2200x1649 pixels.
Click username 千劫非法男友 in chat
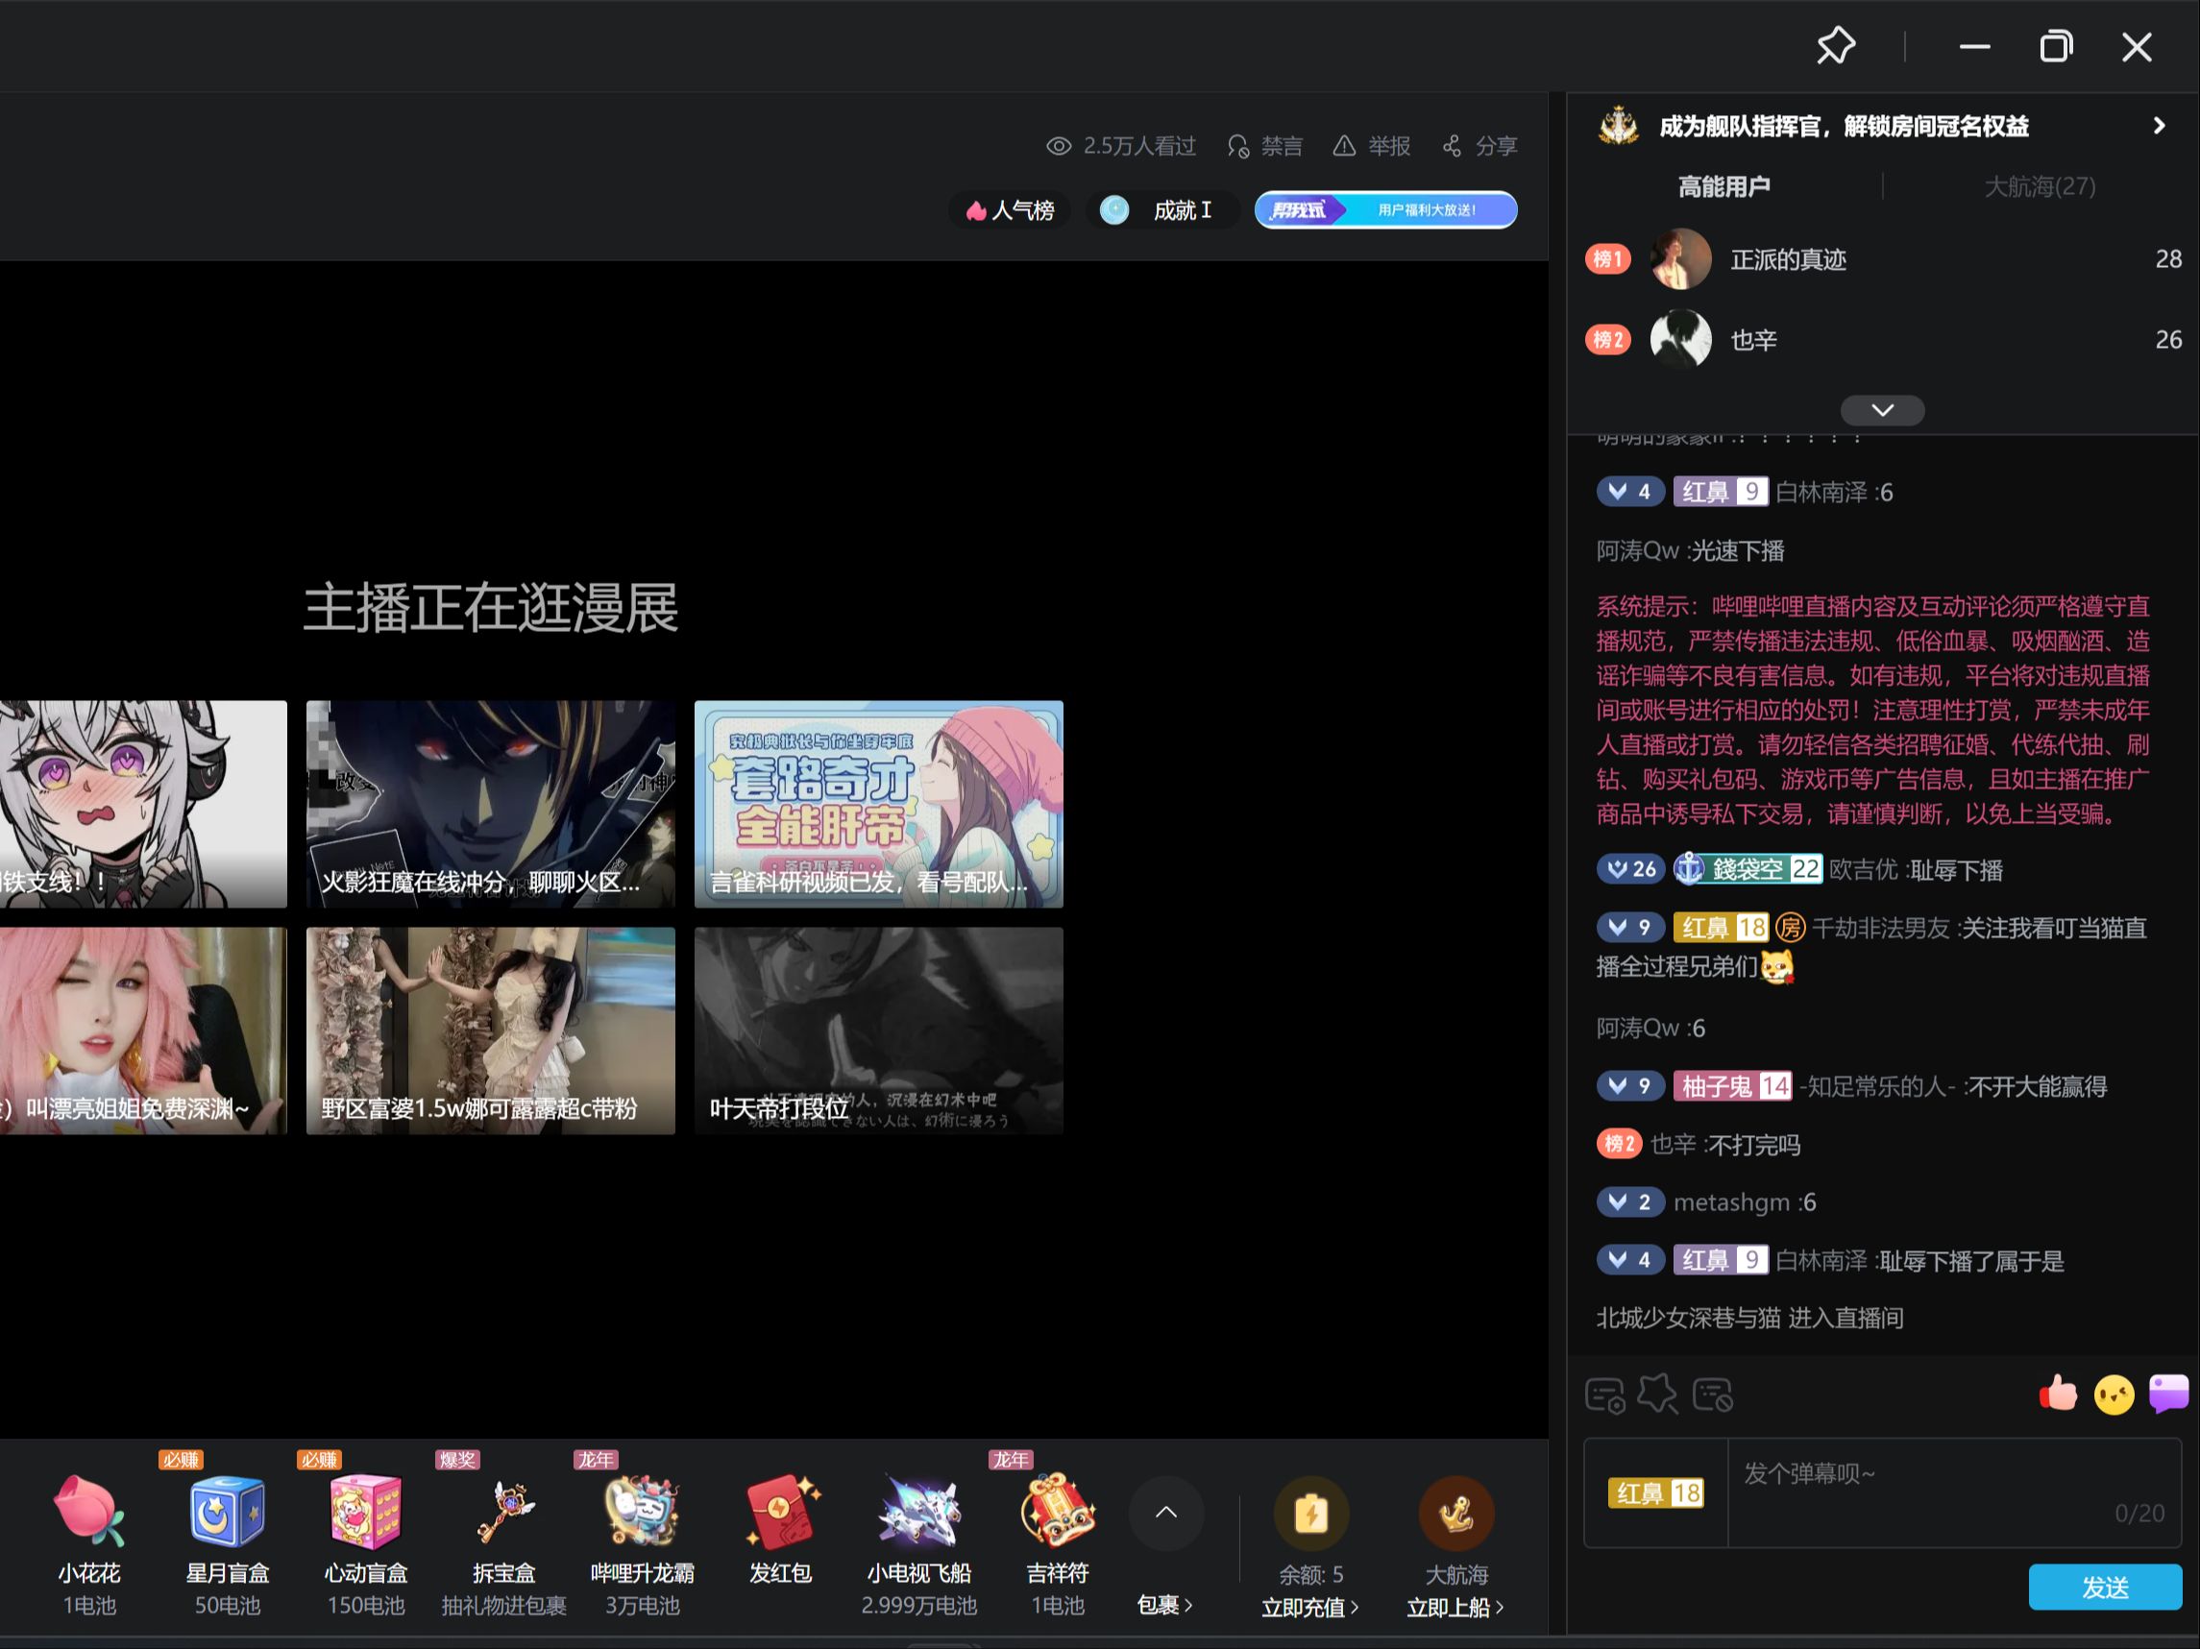pos(1881,929)
